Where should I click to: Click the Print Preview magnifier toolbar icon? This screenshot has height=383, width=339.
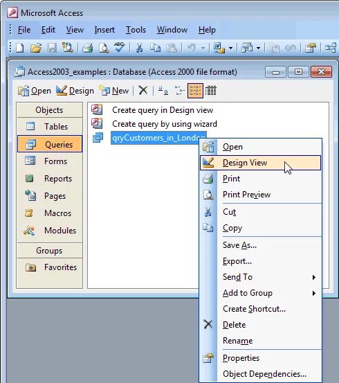104,48
